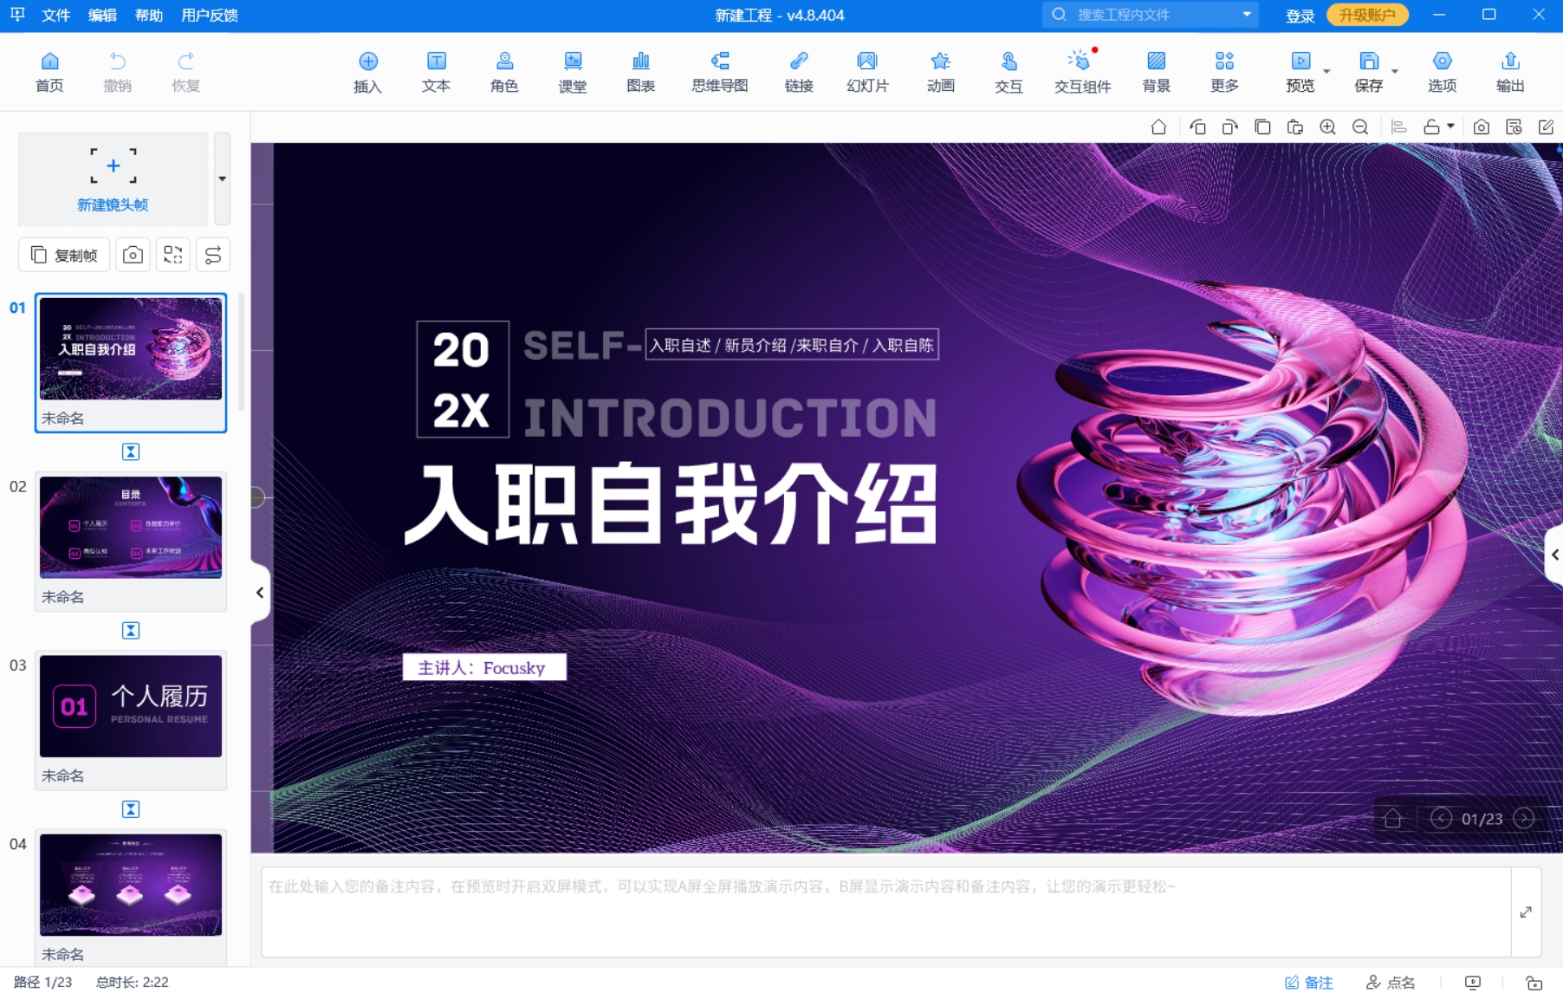Open the 角色 character tool
The width and height of the screenshot is (1563, 993).
[x=504, y=71]
